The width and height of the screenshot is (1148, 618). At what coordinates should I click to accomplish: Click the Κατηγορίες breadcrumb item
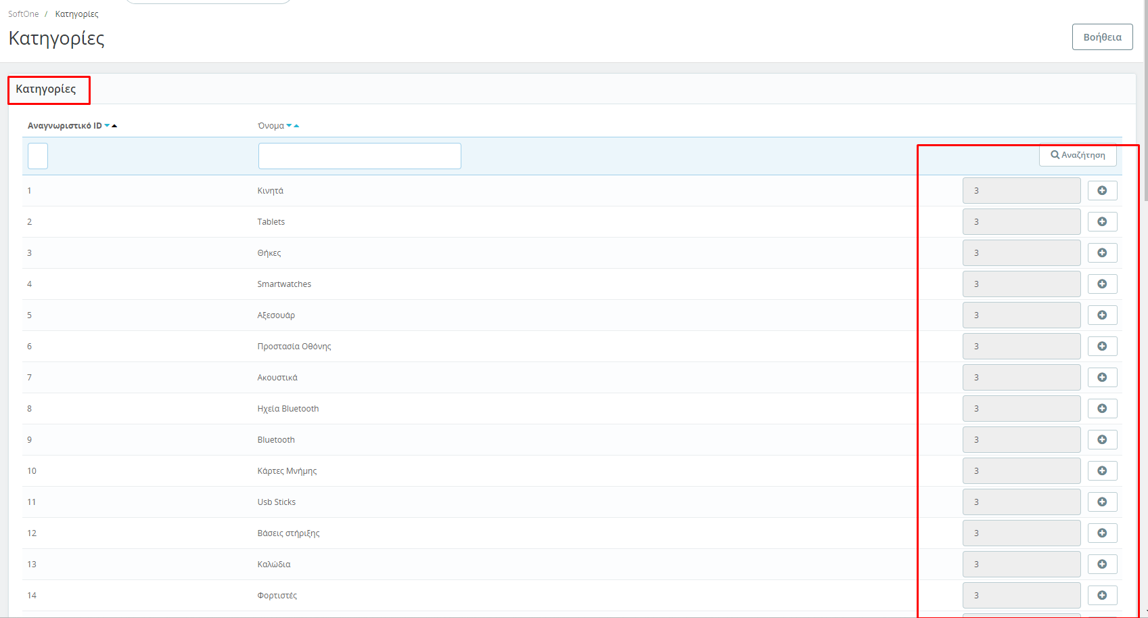(x=77, y=14)
